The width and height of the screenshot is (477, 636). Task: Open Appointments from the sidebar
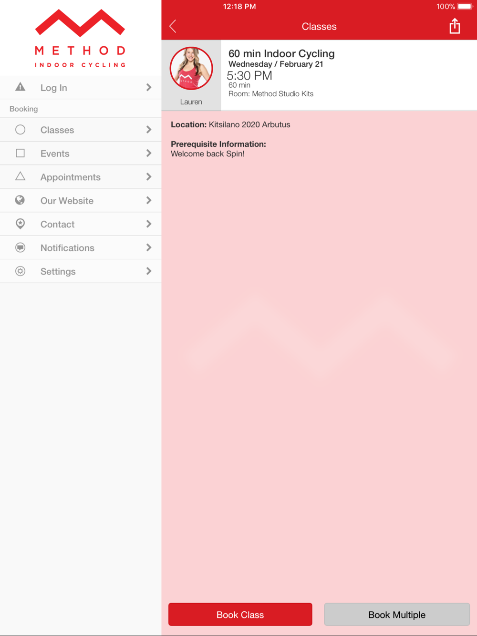81,177
